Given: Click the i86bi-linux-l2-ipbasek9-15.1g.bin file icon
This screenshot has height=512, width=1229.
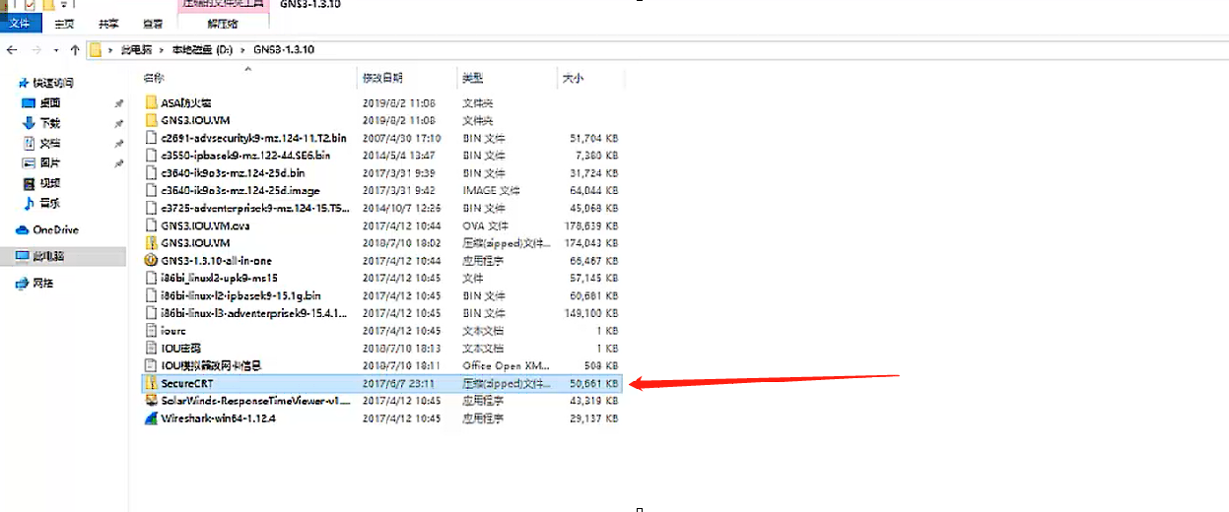Looking at the screenshot, I should 151,295.
